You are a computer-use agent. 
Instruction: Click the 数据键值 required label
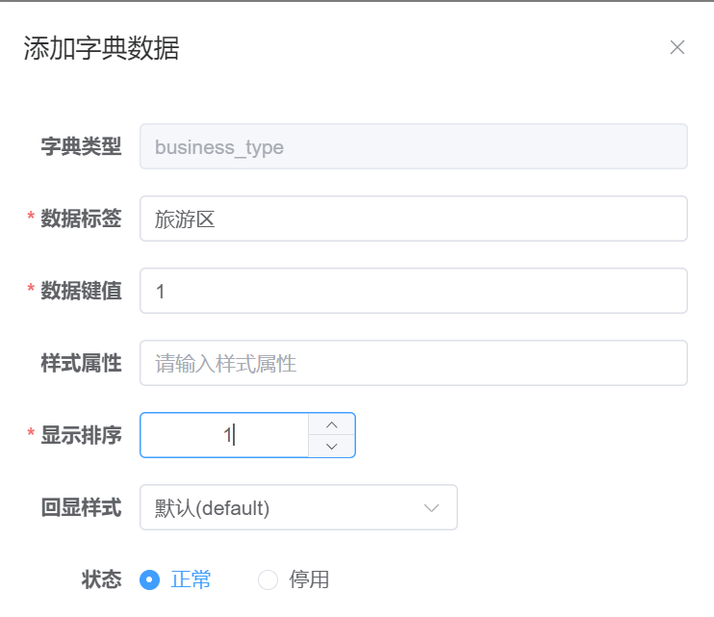point(81,291)
